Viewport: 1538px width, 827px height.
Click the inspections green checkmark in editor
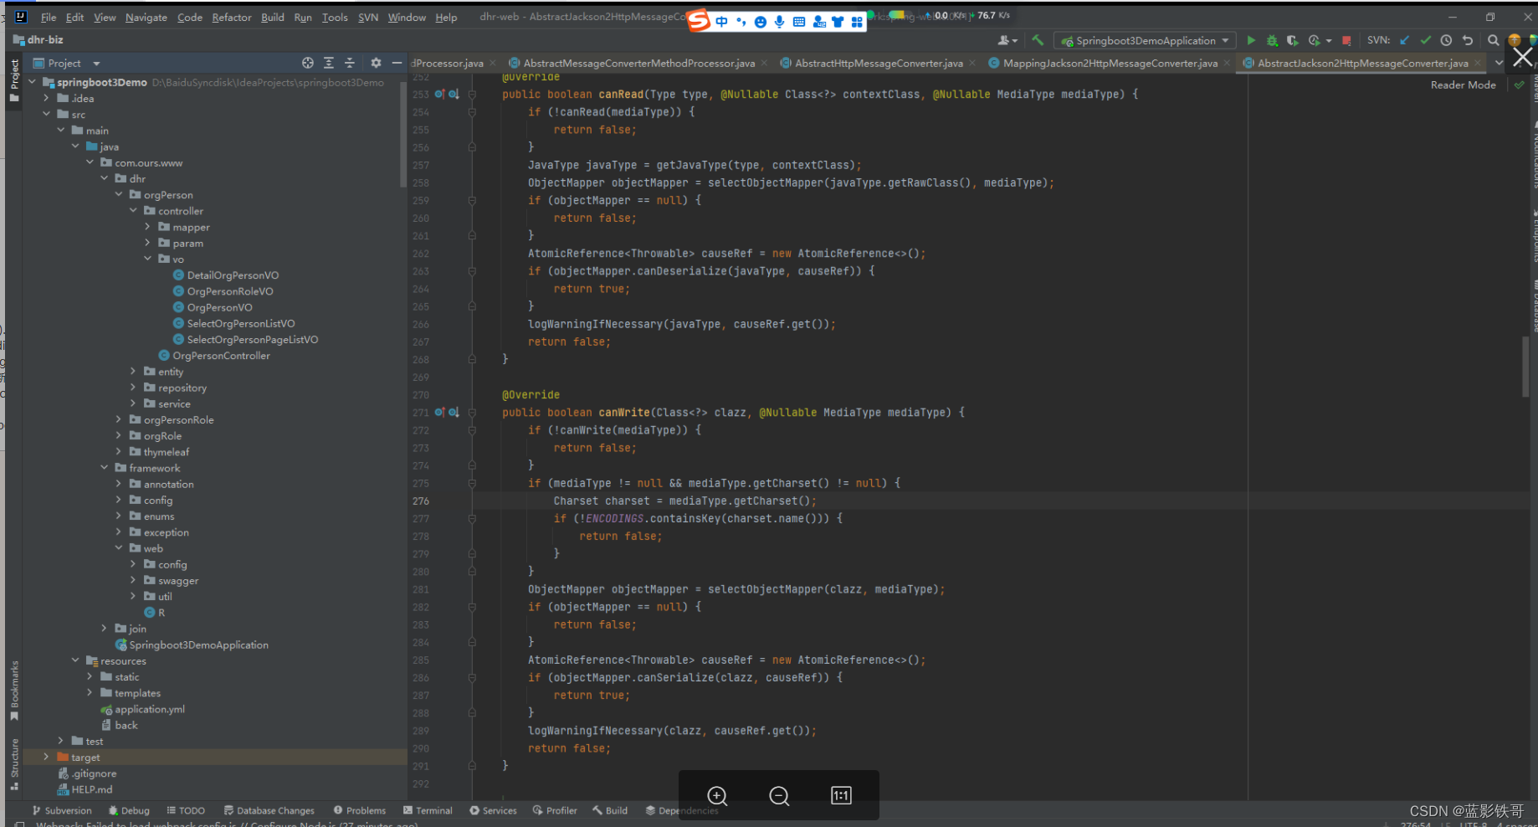(1519, 85)
